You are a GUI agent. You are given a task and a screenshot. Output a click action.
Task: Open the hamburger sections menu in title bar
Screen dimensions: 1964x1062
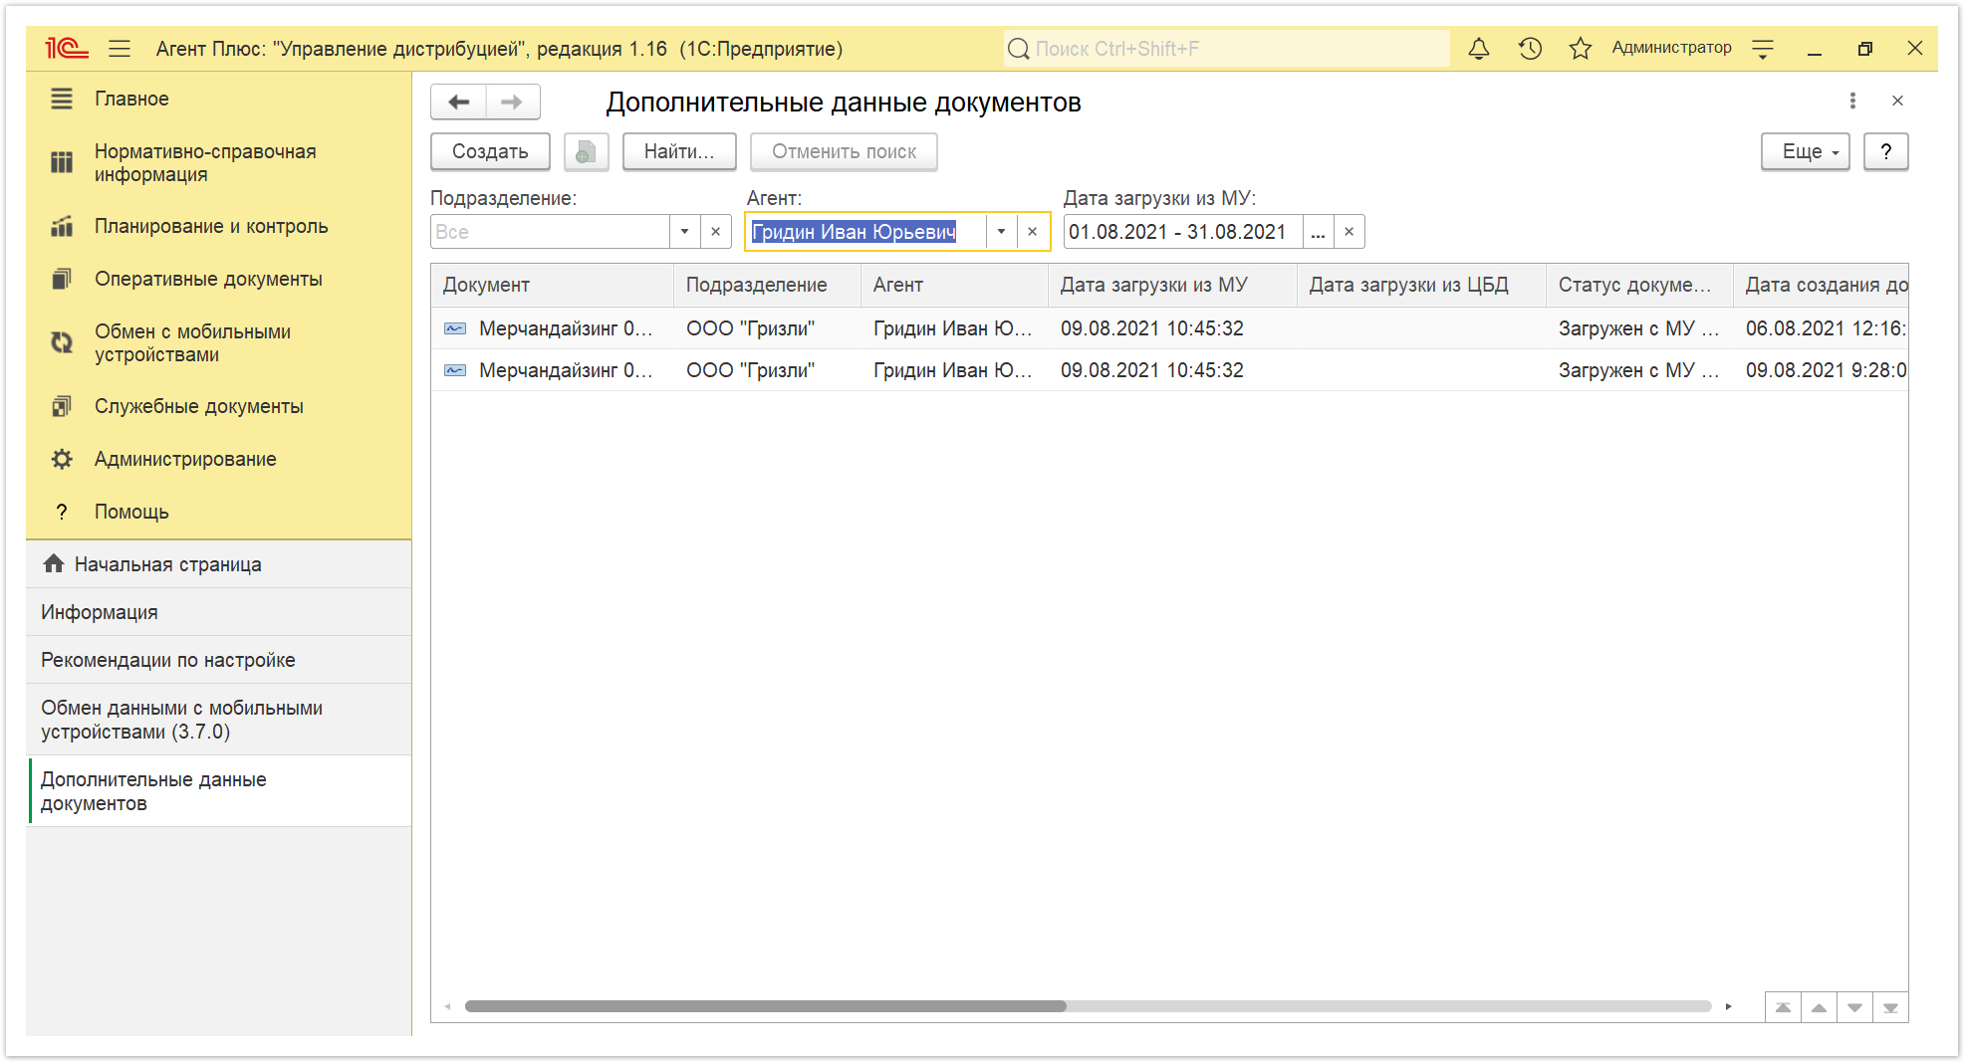pos(120,48)
